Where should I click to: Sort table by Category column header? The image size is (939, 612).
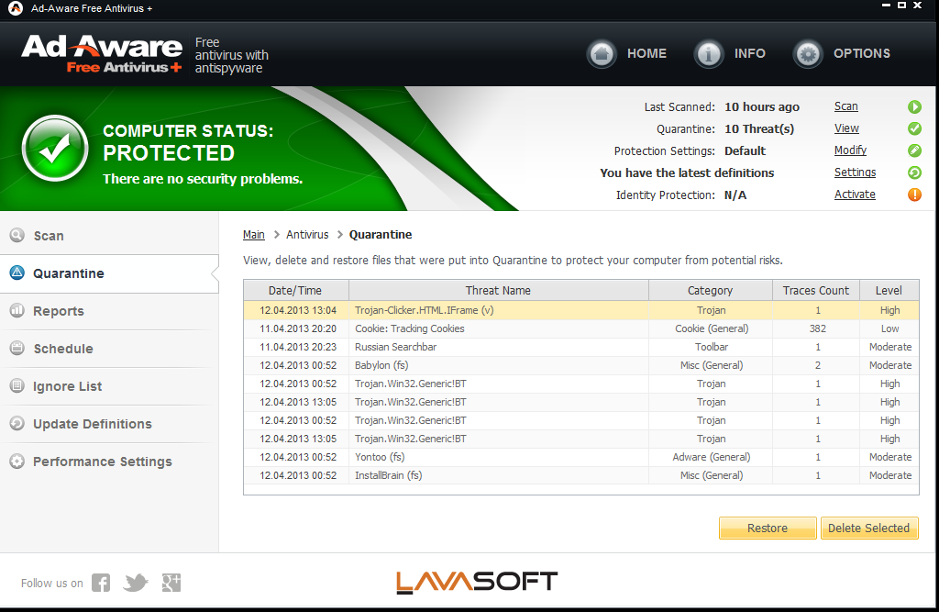711,290
